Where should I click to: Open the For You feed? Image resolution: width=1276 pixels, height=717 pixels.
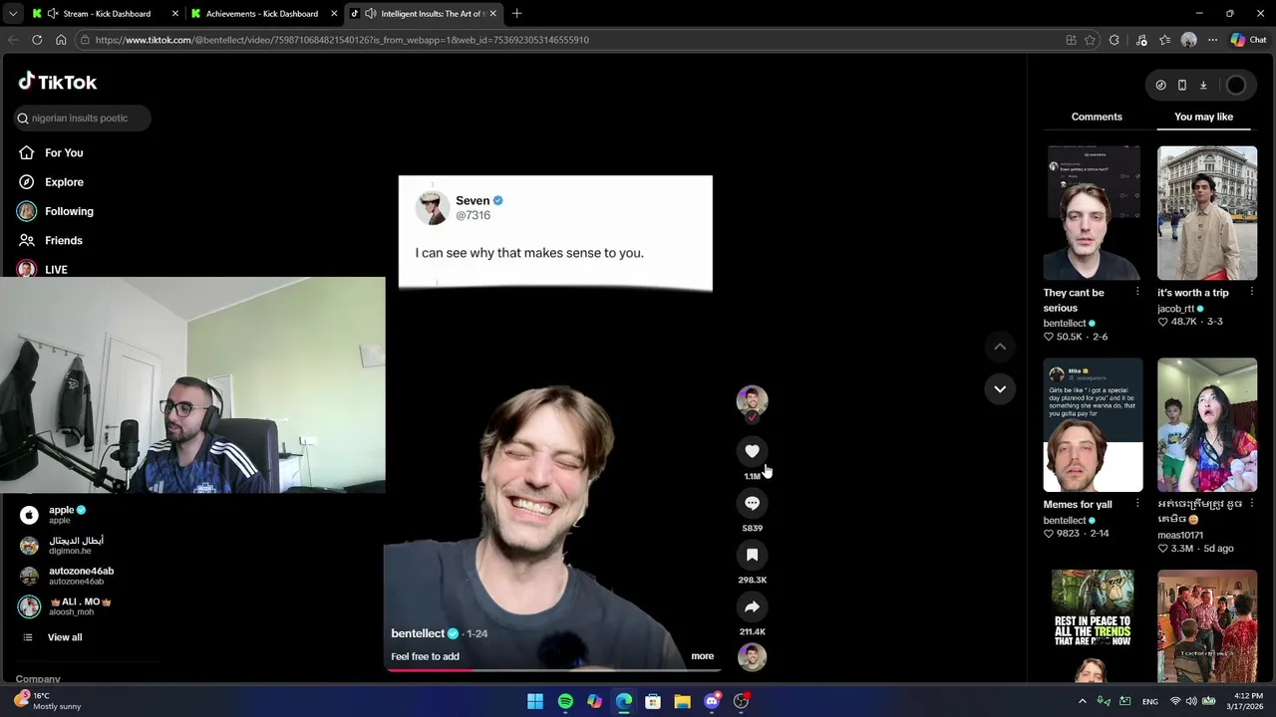click(x=64, y=152)
